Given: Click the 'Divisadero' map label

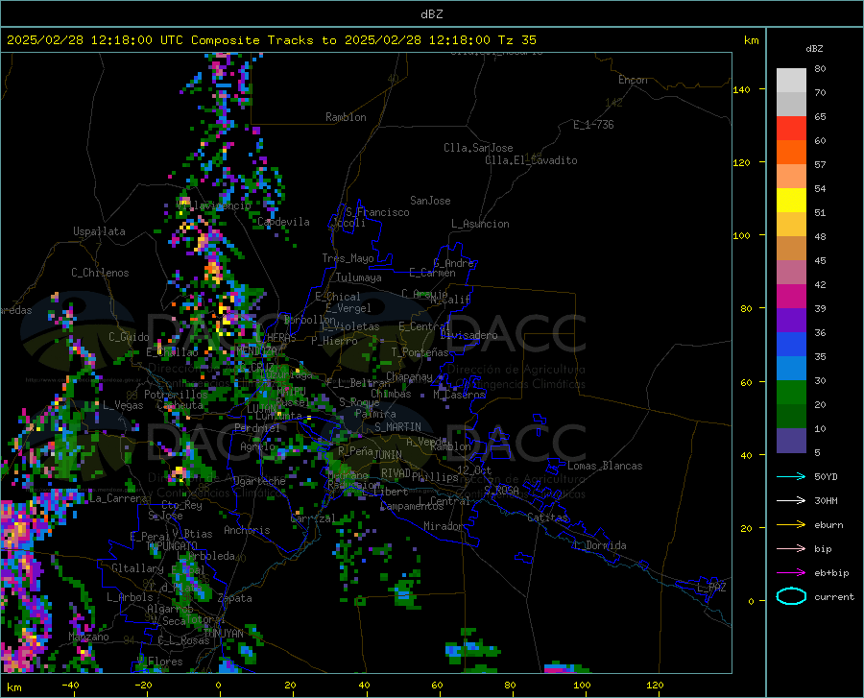Looking at the screenshot, I should (x=468, y=335).
